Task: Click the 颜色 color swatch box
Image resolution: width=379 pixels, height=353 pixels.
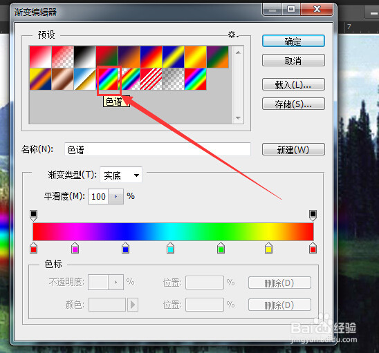Action: 107,305
